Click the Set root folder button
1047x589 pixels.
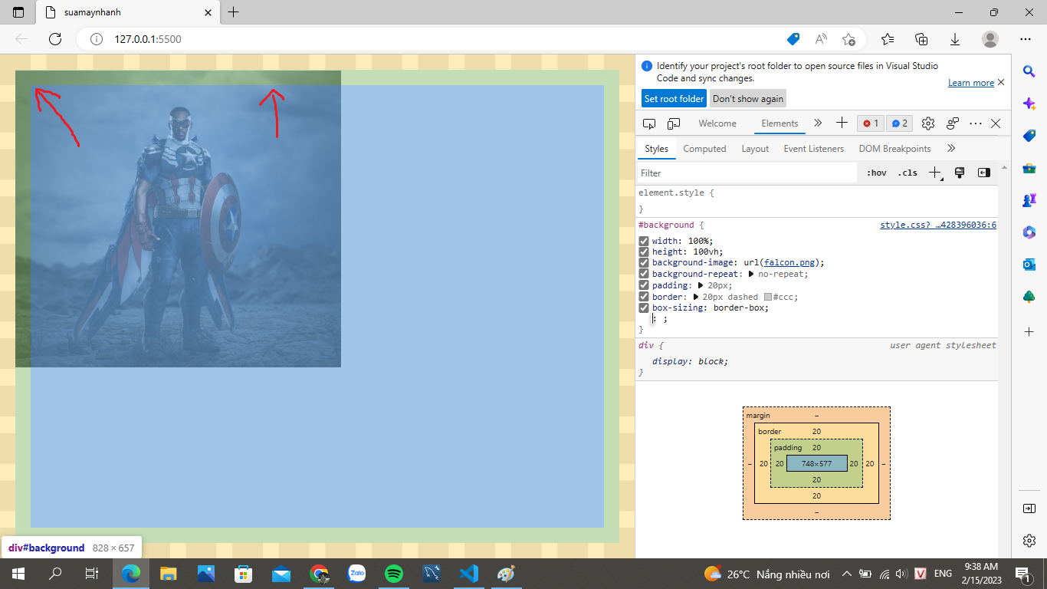674,99
